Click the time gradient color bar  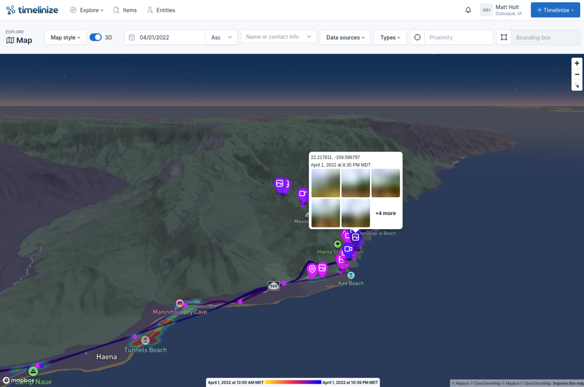pyautogui.click(x=293, y=382)
